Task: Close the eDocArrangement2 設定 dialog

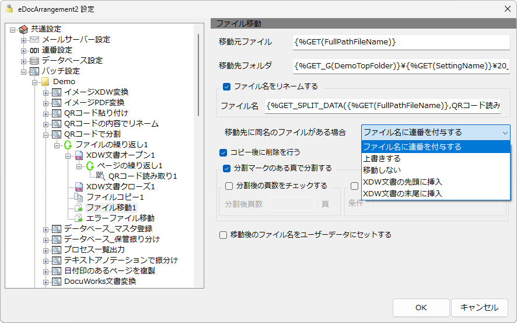Action: point(508,9)
